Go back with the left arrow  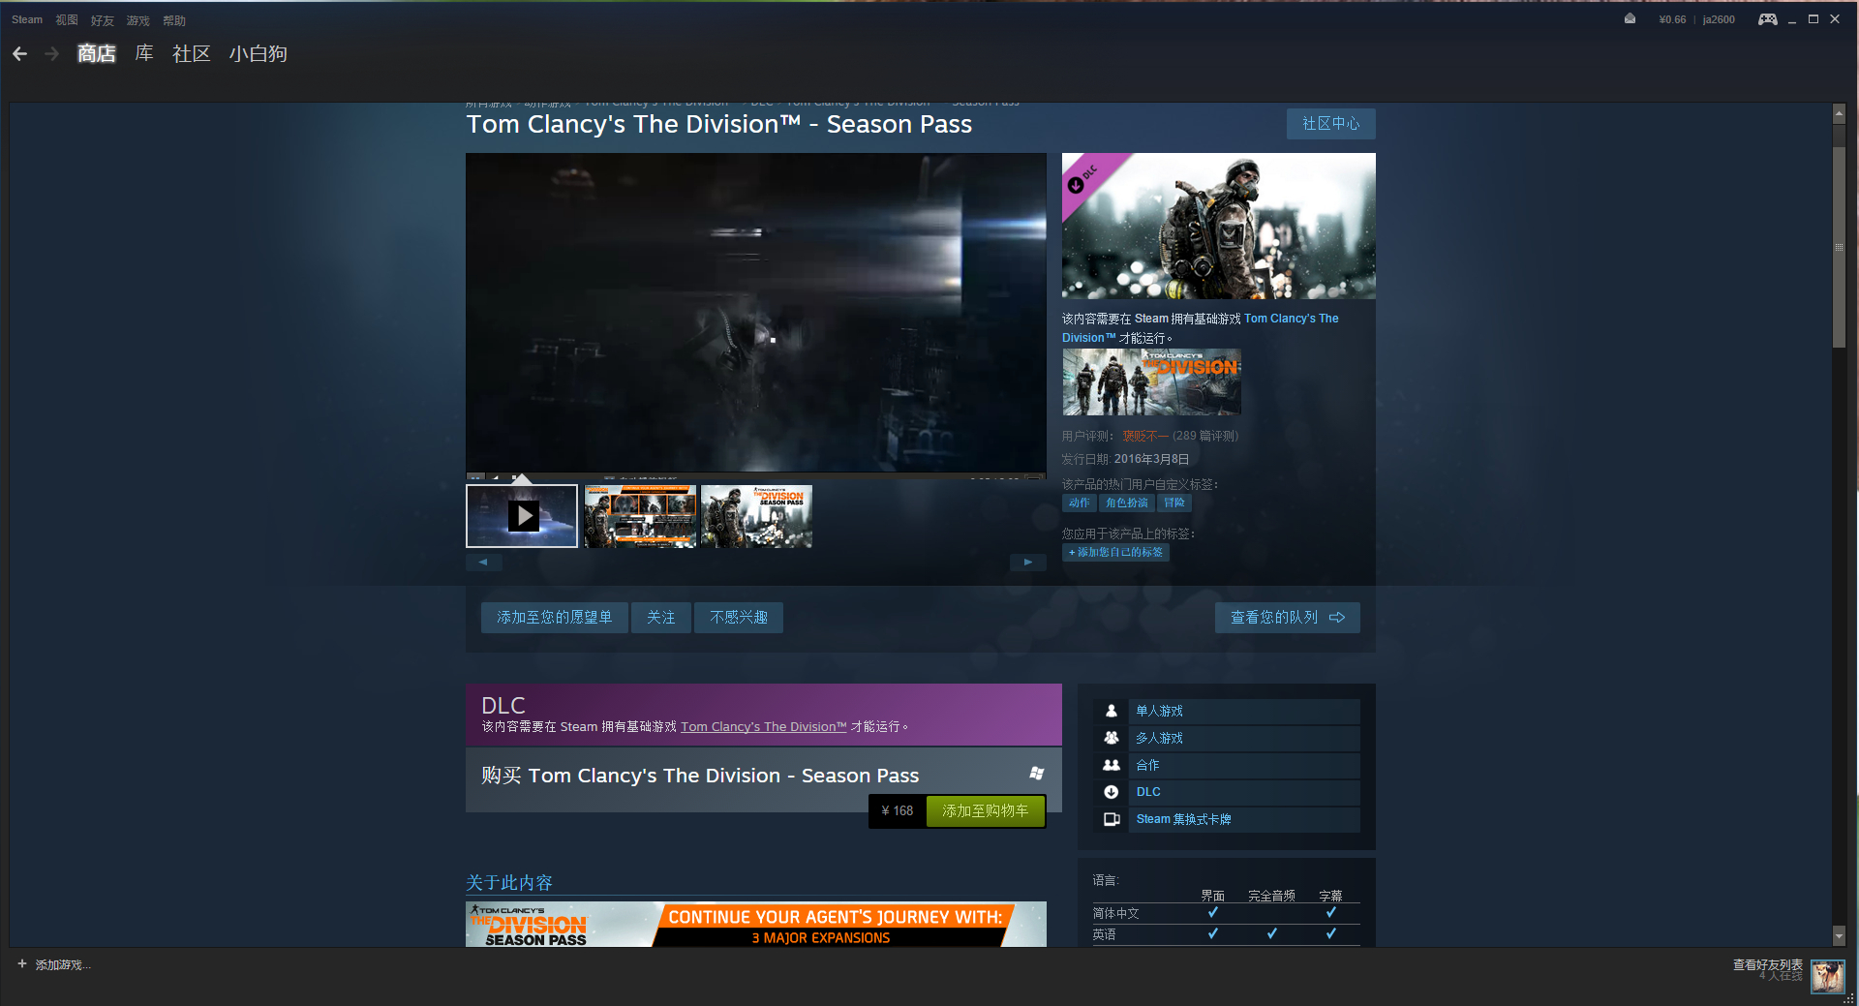point(19,54)
